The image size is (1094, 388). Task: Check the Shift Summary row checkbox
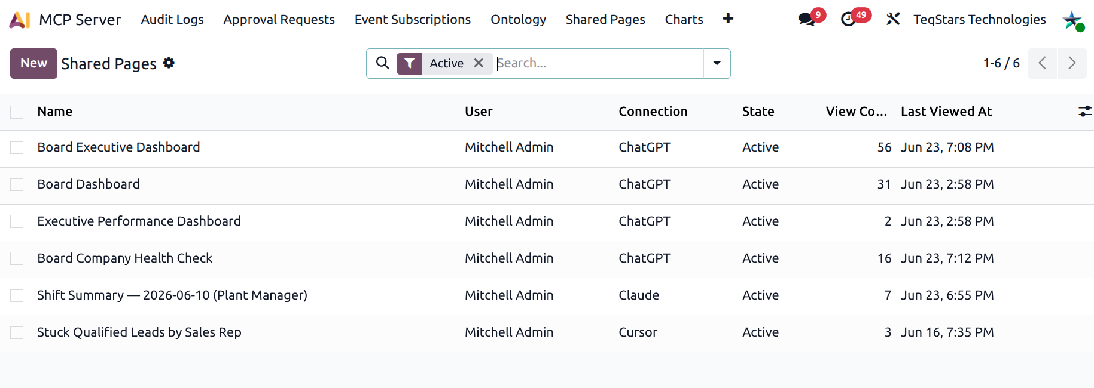tap(17, 295)
